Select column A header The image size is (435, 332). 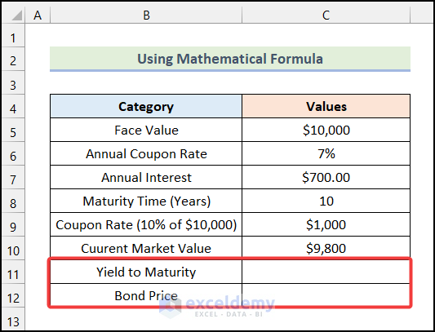(38, 15)
